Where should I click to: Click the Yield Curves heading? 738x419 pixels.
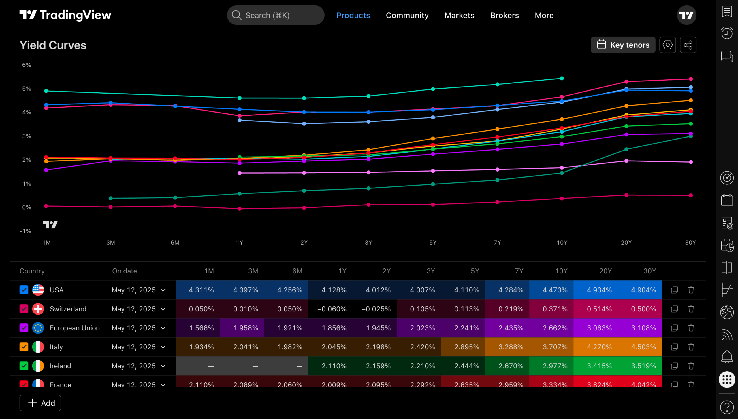click(53, 45)
